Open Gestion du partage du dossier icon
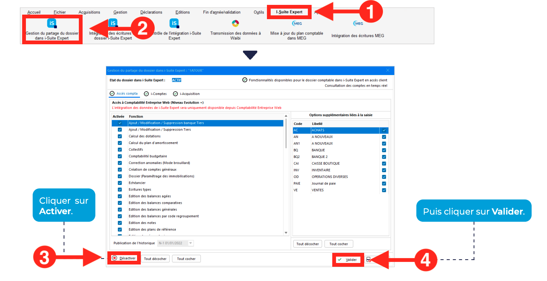547x281 pixels. [52, 24]
